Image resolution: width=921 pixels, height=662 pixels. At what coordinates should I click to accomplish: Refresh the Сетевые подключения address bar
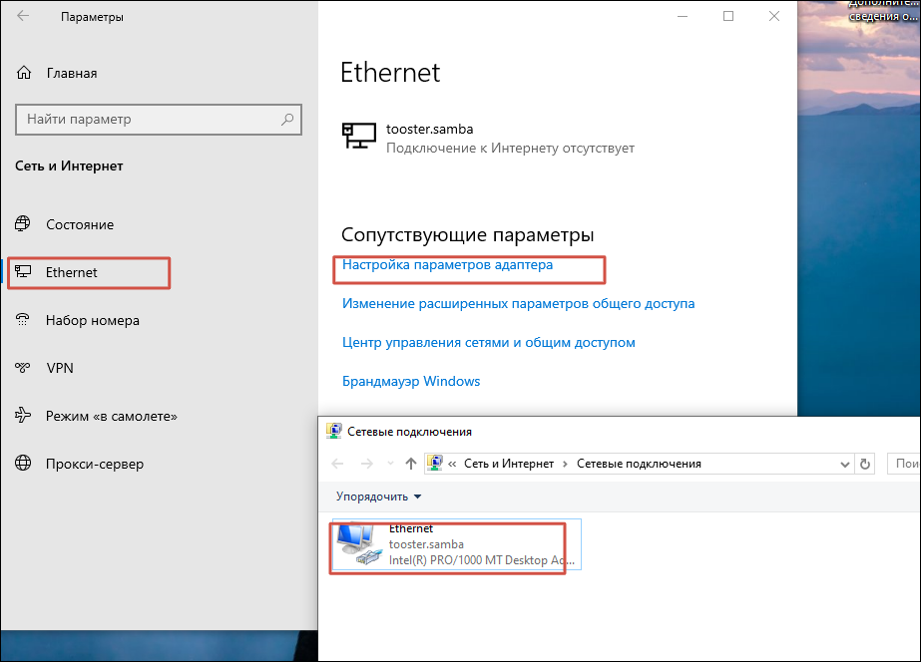click(866, 464)
